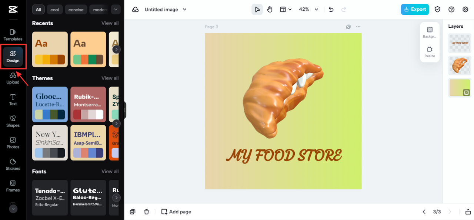
Task: Expand more sidebar tools with down arrow
Action: pos(13,209)
